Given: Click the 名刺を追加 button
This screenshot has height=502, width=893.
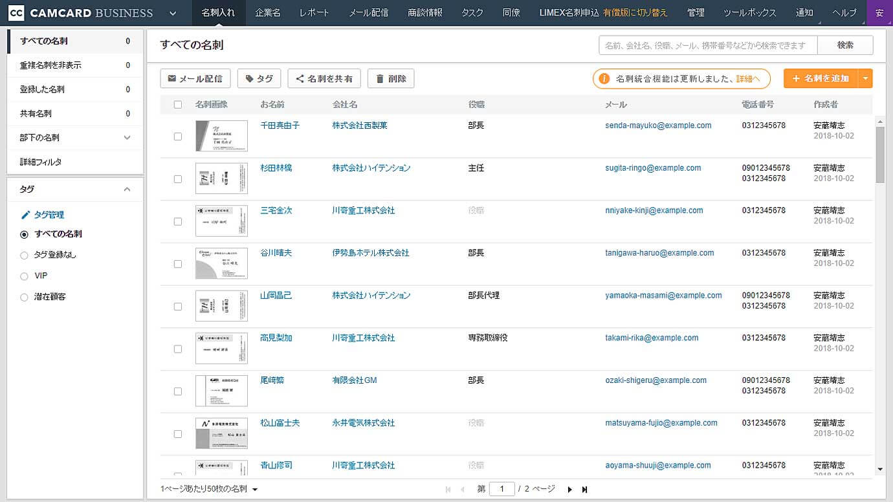Looking at the screenshot, I should [821, 79].
